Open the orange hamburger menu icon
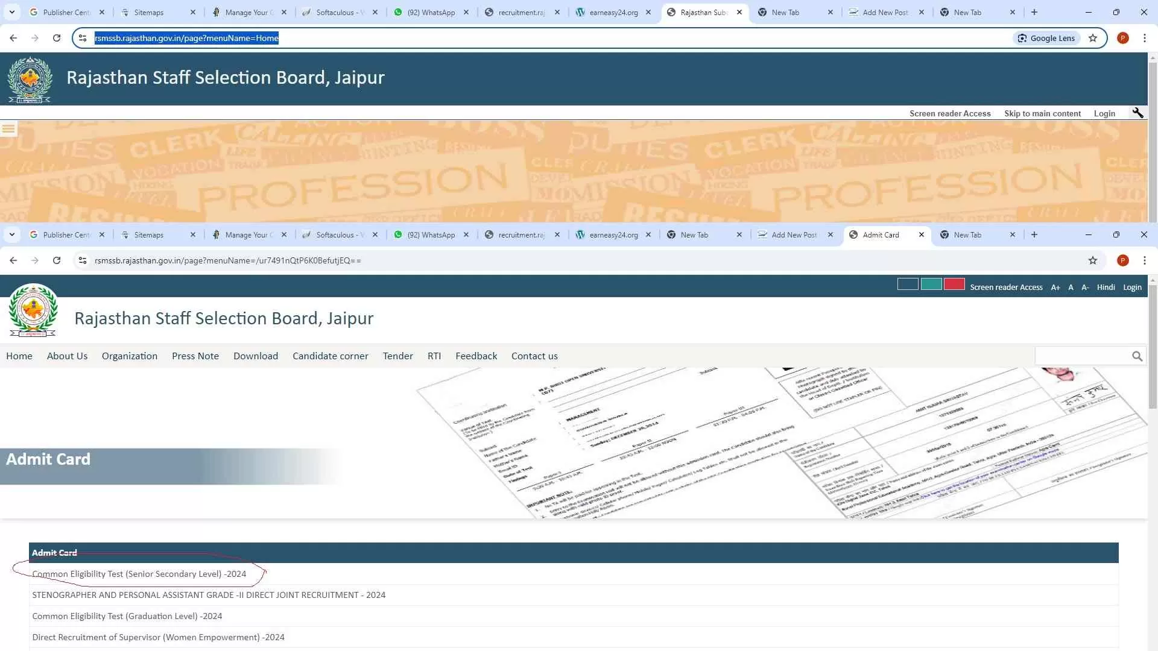 (8, 128)
